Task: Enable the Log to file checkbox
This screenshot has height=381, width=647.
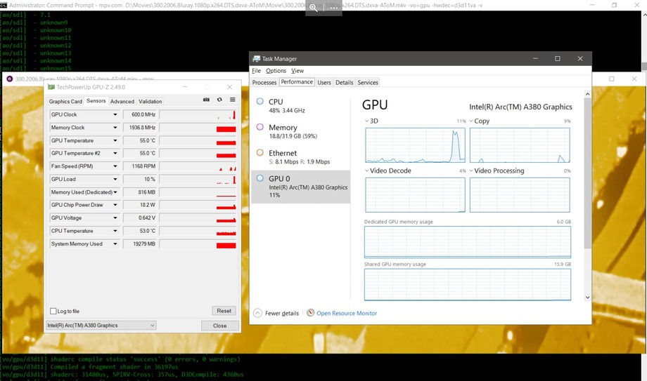Action: [x=53, y=311]
